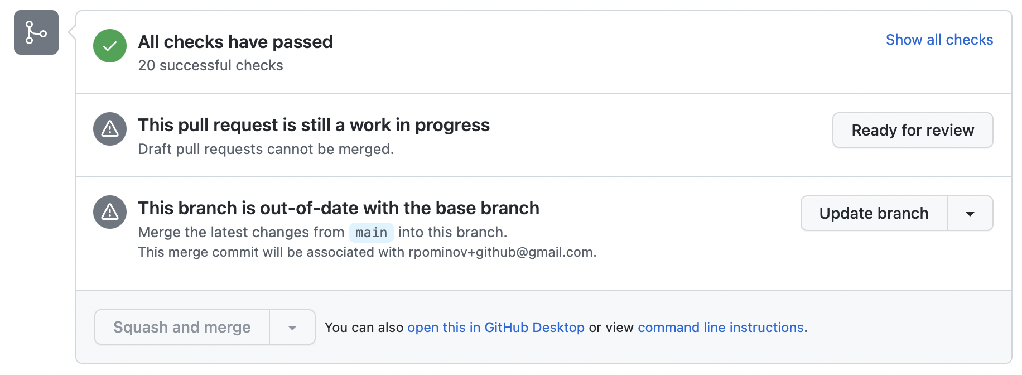Click the branch is out-of-date heading
This screenshot has width=1022, height=375.
click(x=338, y=208)
